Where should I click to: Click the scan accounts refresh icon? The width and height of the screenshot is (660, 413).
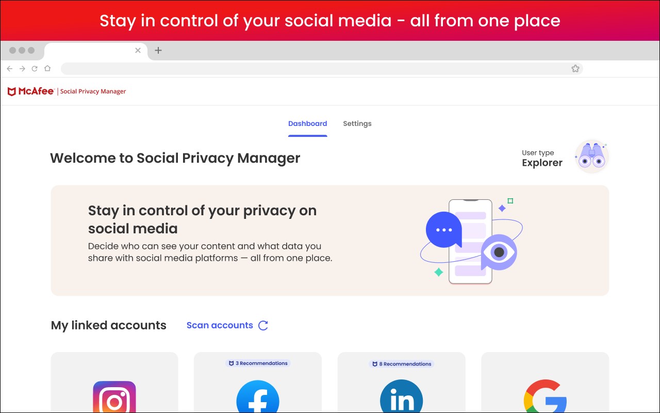point(263,325)
